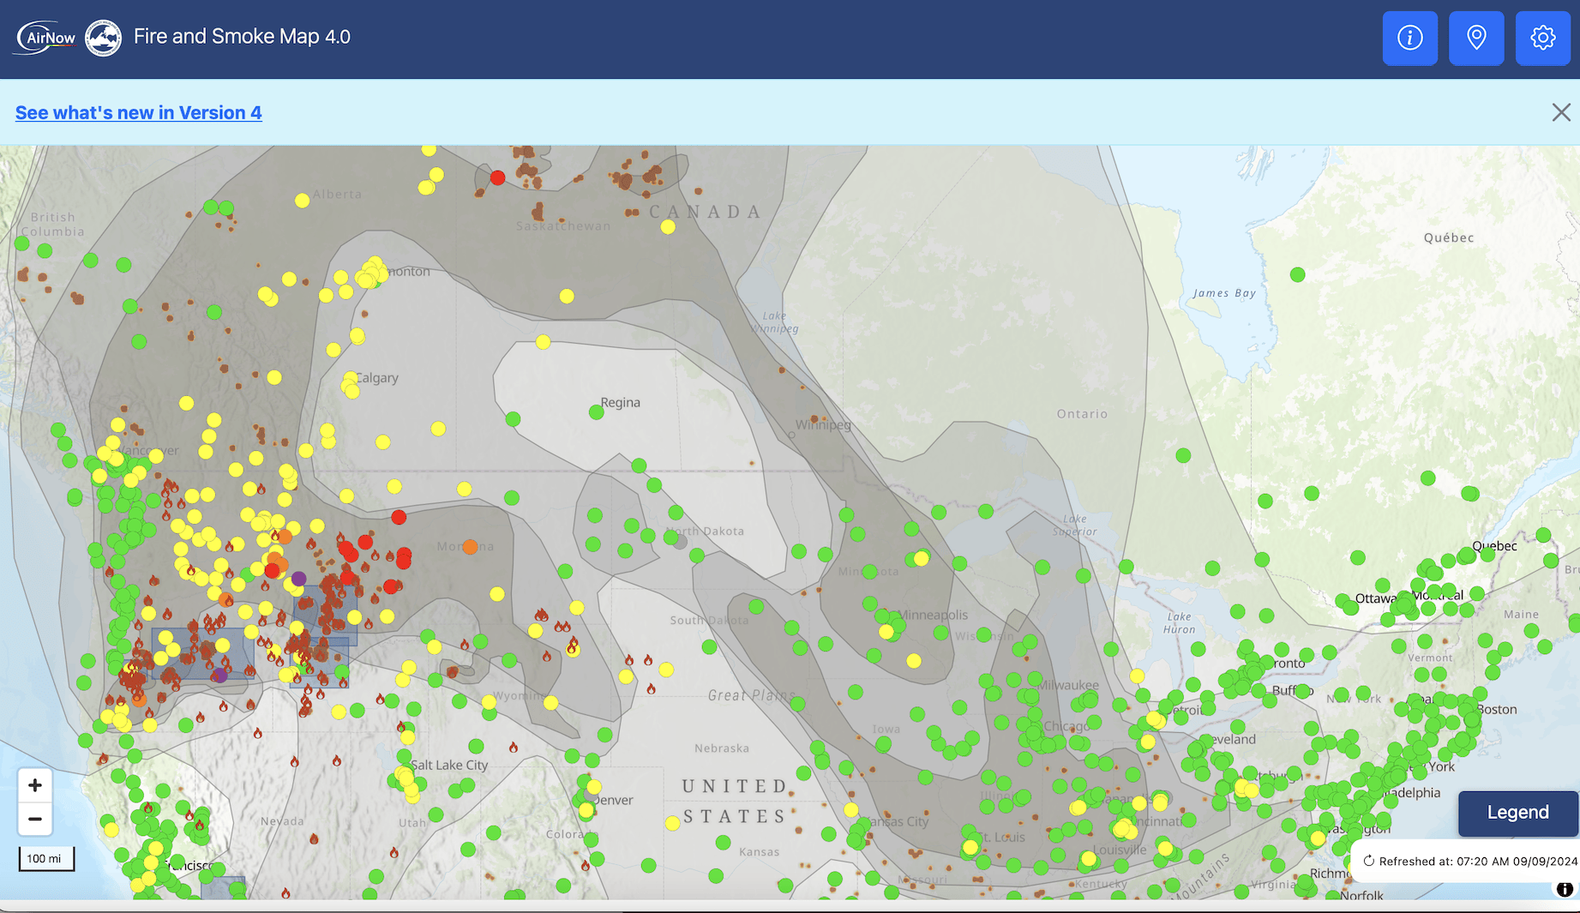The width and height of the screenshot is (1580, 913).
Task: Click the refresh icon beside Refreshed at
Action: coord(1368,861)
